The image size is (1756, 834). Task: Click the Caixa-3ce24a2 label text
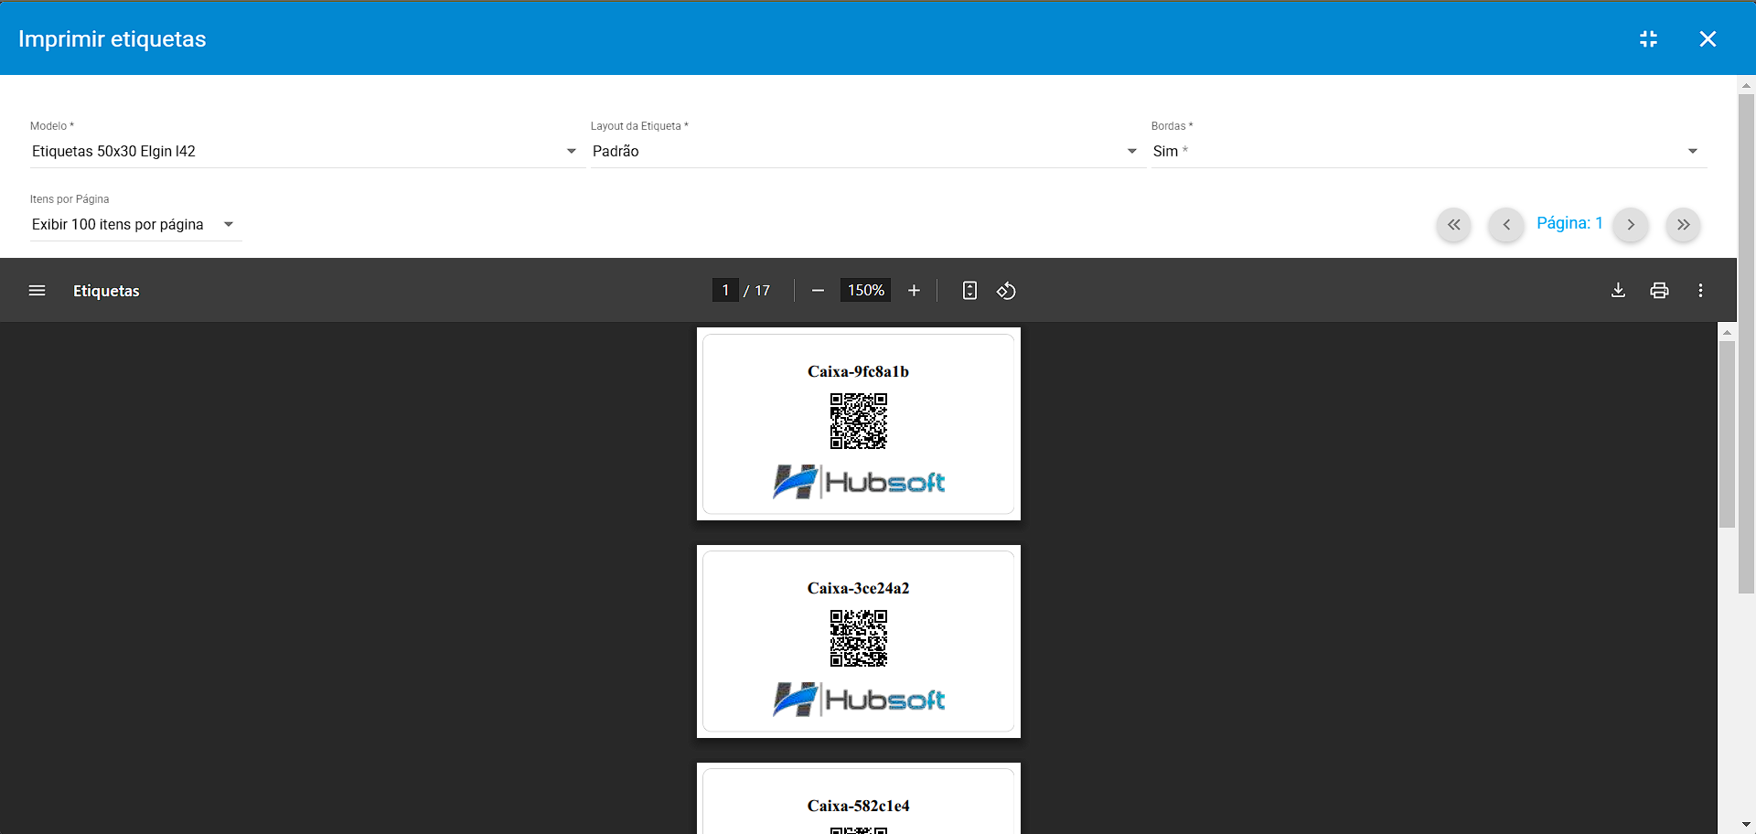858,588
